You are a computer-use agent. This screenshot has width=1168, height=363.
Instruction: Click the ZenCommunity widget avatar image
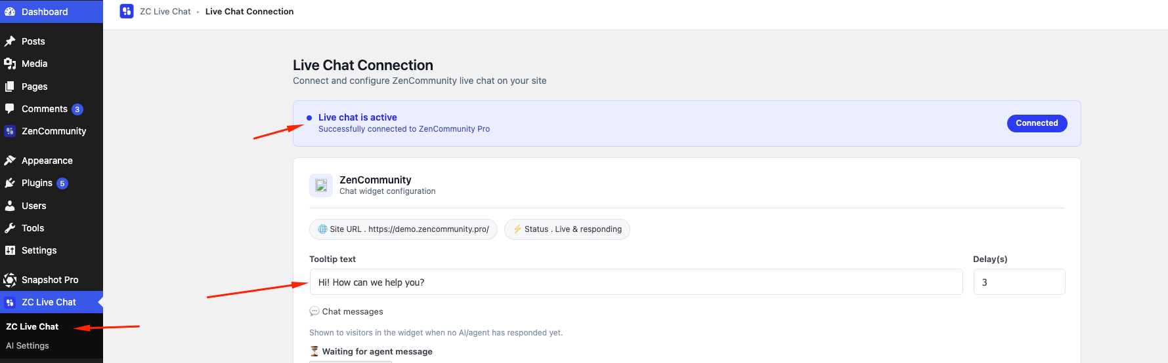[321, 185]
